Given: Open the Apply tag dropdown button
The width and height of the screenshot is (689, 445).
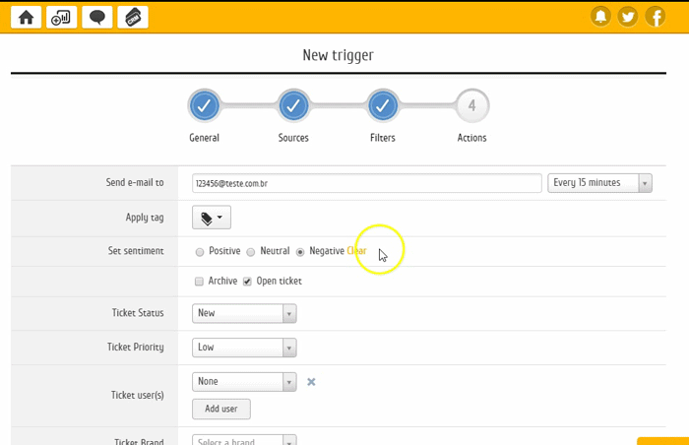Looking at the screenshot, I should pos(212,218).
